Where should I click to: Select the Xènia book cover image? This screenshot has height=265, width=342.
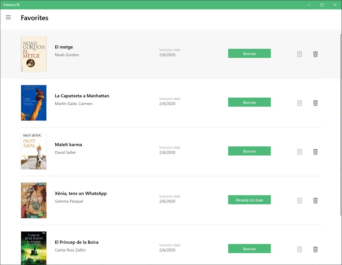[33, 200]
